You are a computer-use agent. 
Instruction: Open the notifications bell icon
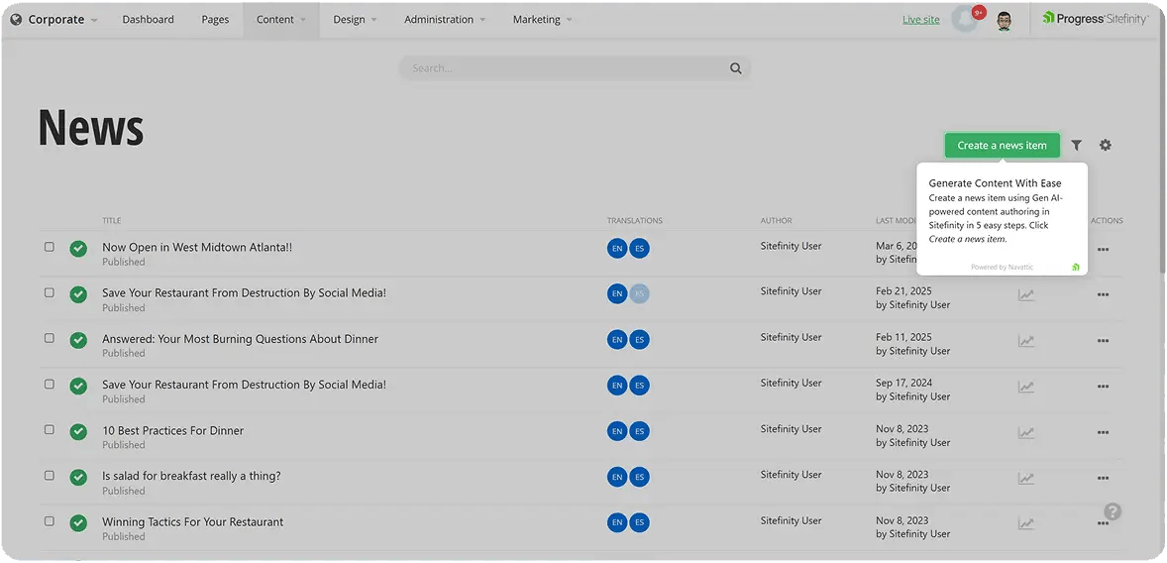(x=964, y=20)
